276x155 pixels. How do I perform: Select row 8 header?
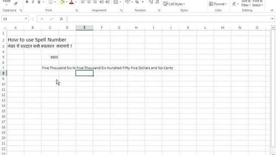(3, 73)
